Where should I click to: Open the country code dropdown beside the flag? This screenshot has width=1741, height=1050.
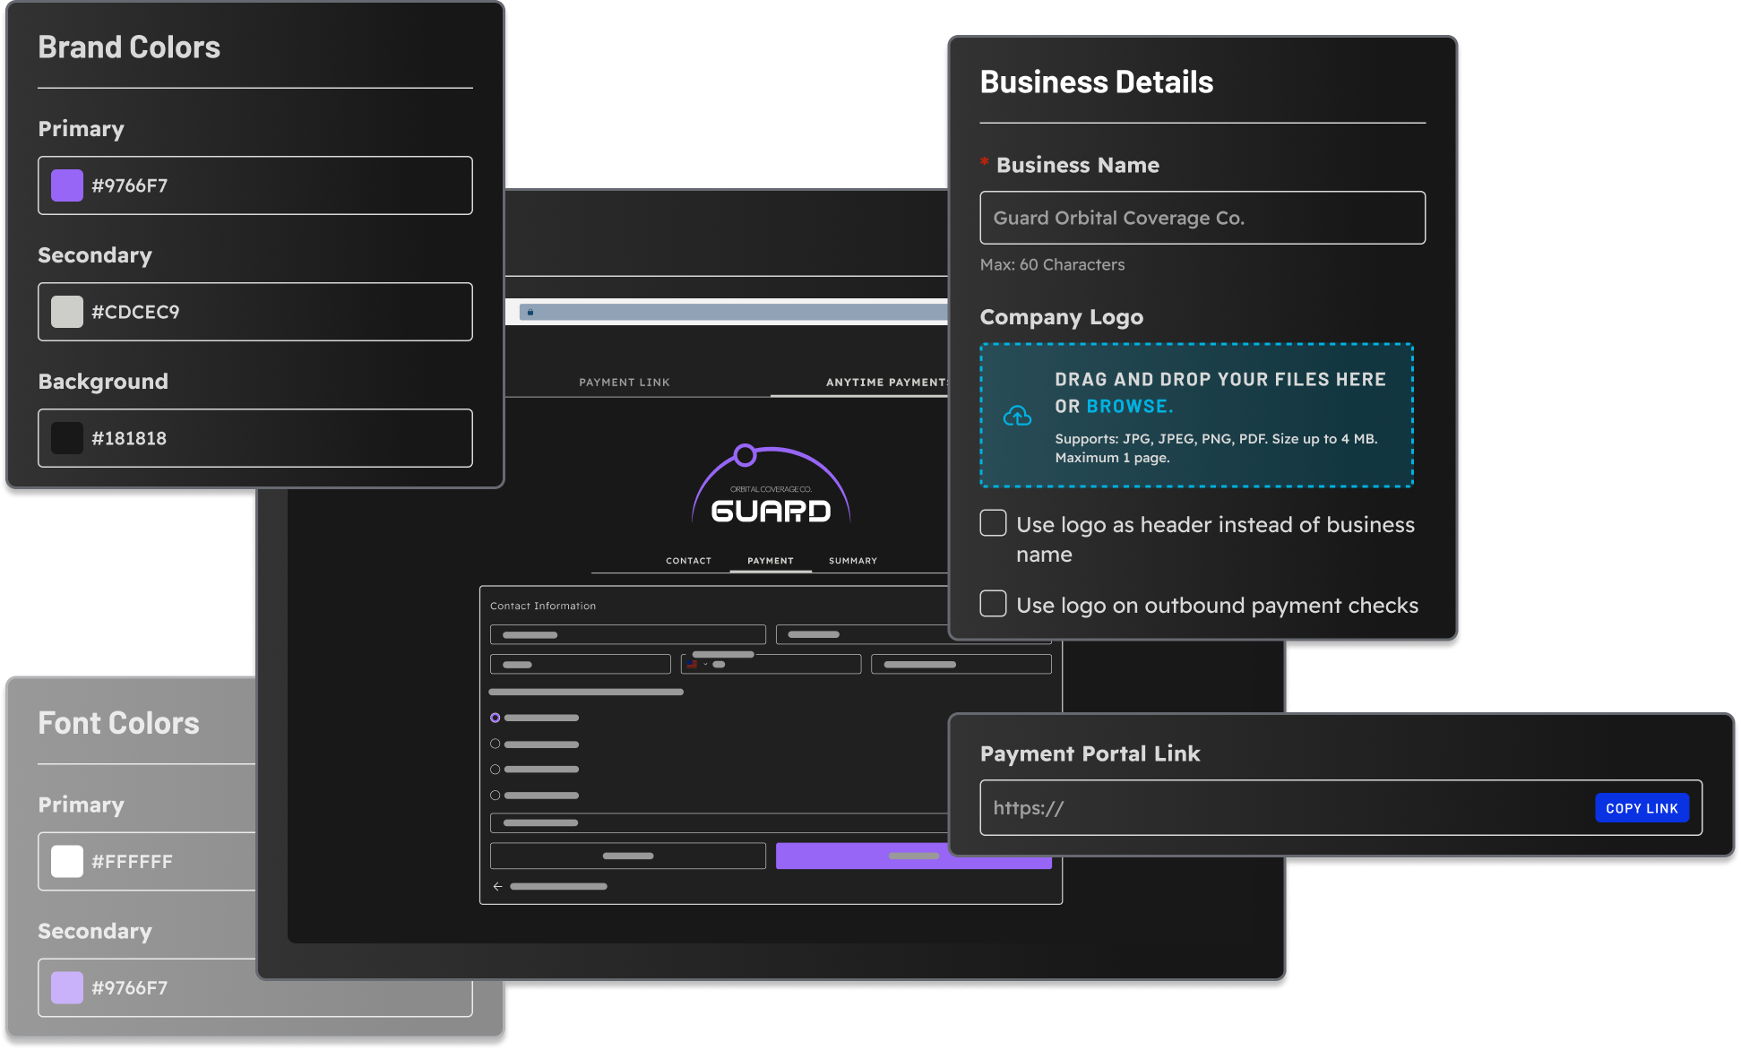point(705,664)
